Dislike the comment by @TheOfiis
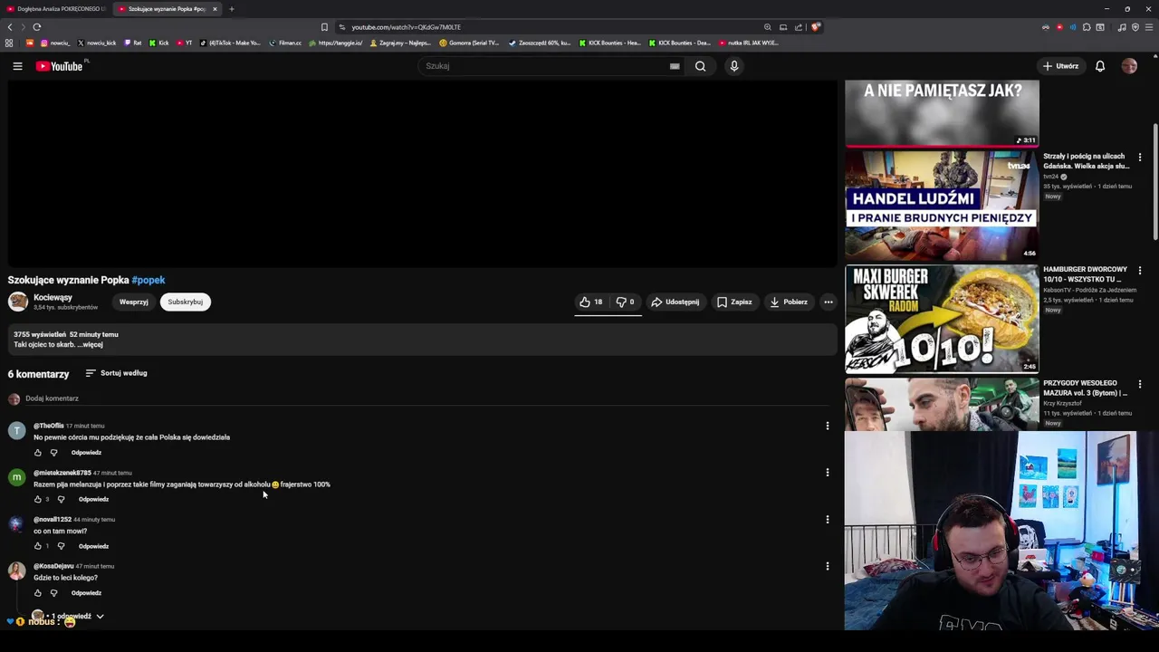Image resolution: width=1159 pixels, height=652 pixels. (x=53, y=453)
